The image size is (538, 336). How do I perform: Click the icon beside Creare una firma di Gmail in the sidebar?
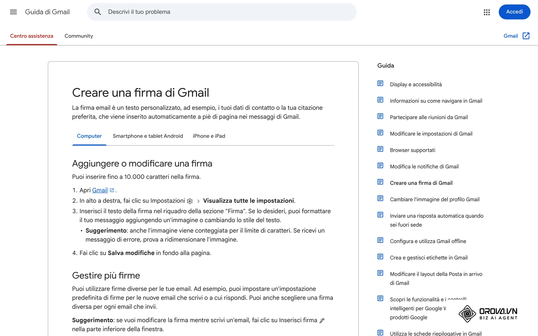(x=380, y=182)
